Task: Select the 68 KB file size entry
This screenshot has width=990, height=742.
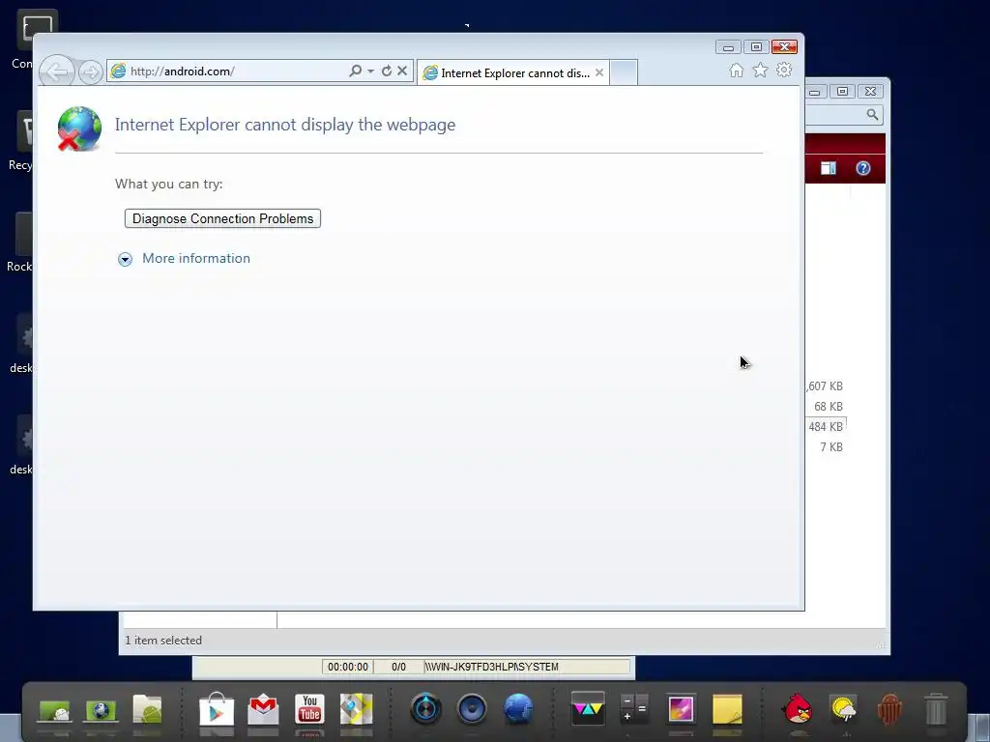Action: click(x=829, y=407)
